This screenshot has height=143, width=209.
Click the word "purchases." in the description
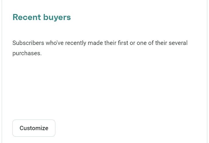click(27, 53)
